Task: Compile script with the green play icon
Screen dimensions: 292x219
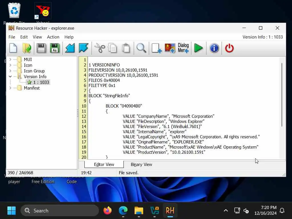Action: coord(198,48)
